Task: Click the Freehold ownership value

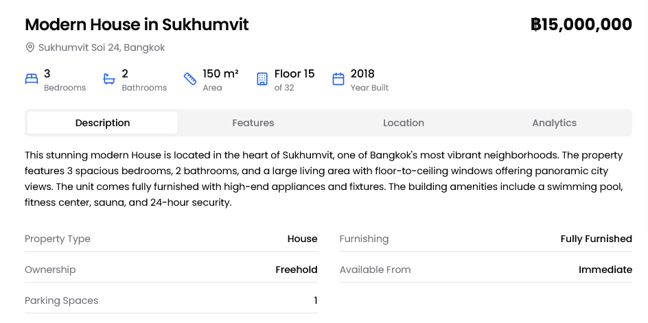Action: [296, 270]
